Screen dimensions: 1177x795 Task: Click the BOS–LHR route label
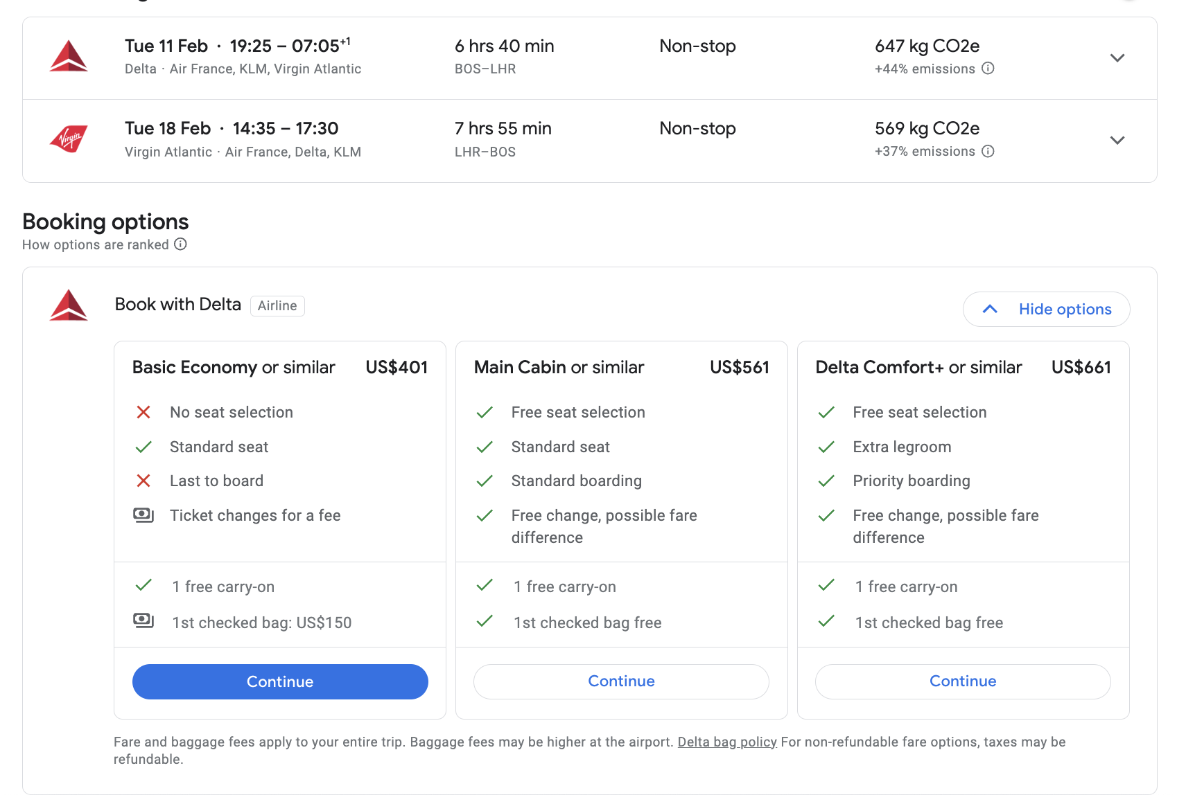[485, 69]
